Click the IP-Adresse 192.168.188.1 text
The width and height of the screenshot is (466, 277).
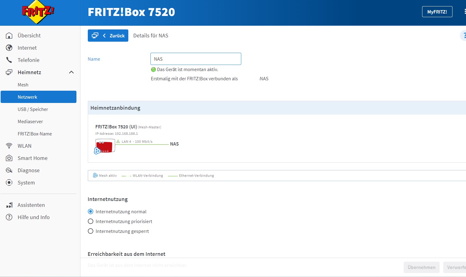coord(117,134)
